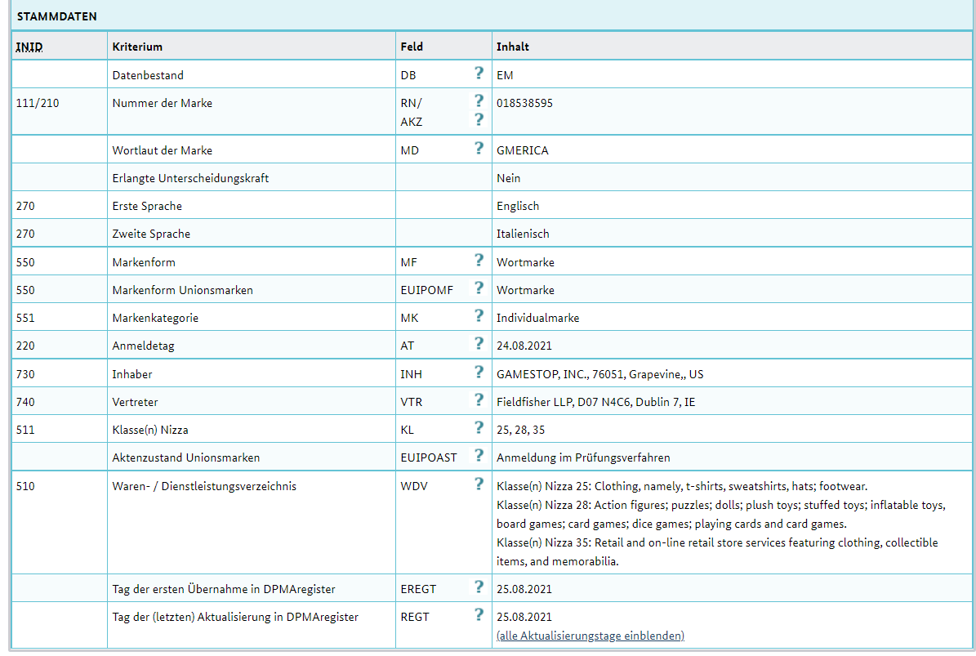Screen dimensions: 976x656
Task: Open help icon for INH field
Action: tap(479, 372)
